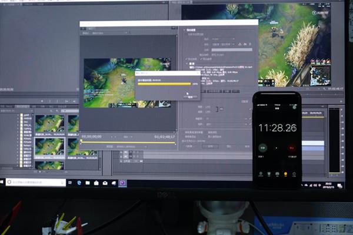This screenshot has height=235, width=353.
Task: Click the blue clip in the timeline tracks
Action: point(313,148)
